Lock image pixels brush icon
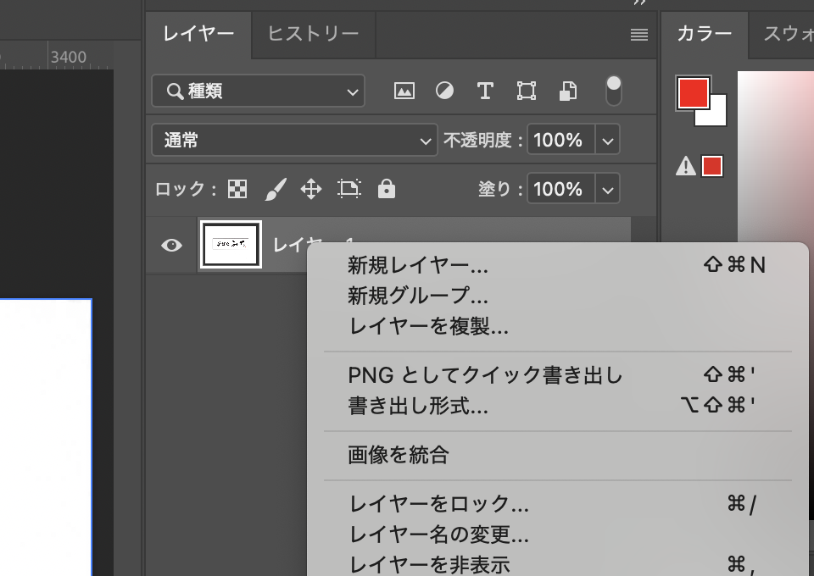 point(276,189)
